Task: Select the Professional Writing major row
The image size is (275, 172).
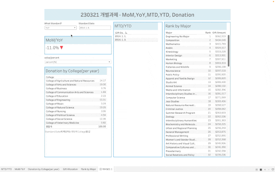Action: (x=195, y=136)
